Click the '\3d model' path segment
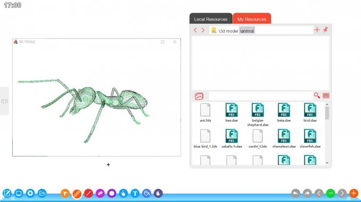 click(x=228, y=31)
